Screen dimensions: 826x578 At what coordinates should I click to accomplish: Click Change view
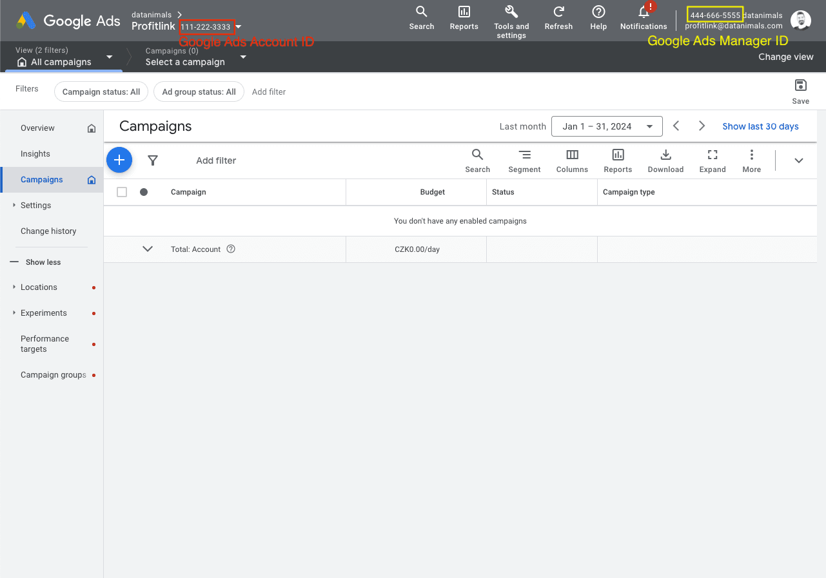click(x=786, y=57)
